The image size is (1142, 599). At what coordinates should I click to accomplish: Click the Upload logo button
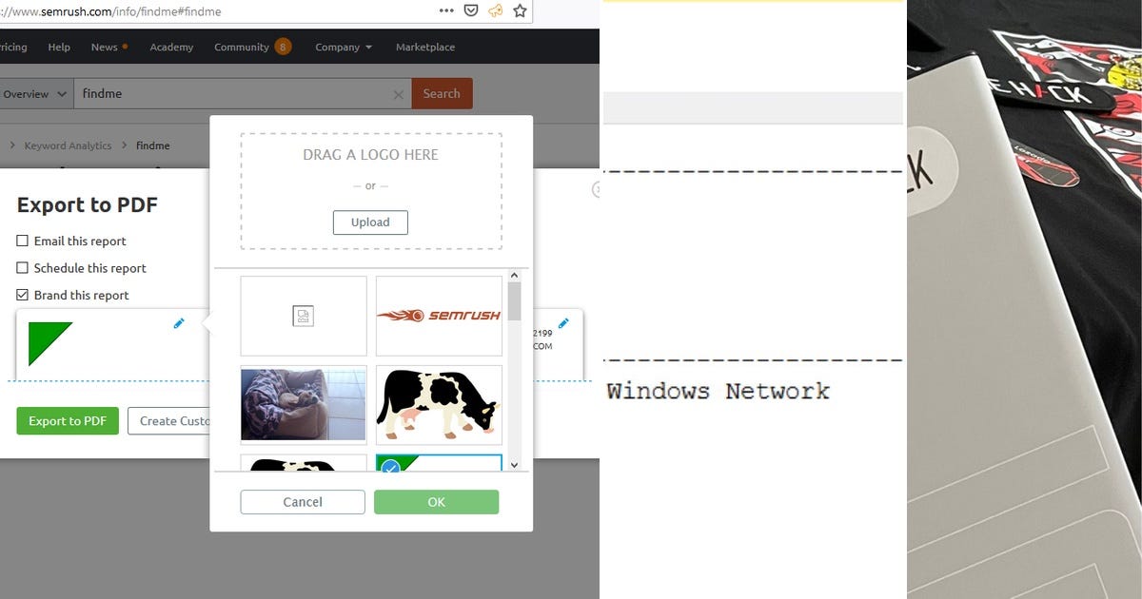[x=370, y=222]
